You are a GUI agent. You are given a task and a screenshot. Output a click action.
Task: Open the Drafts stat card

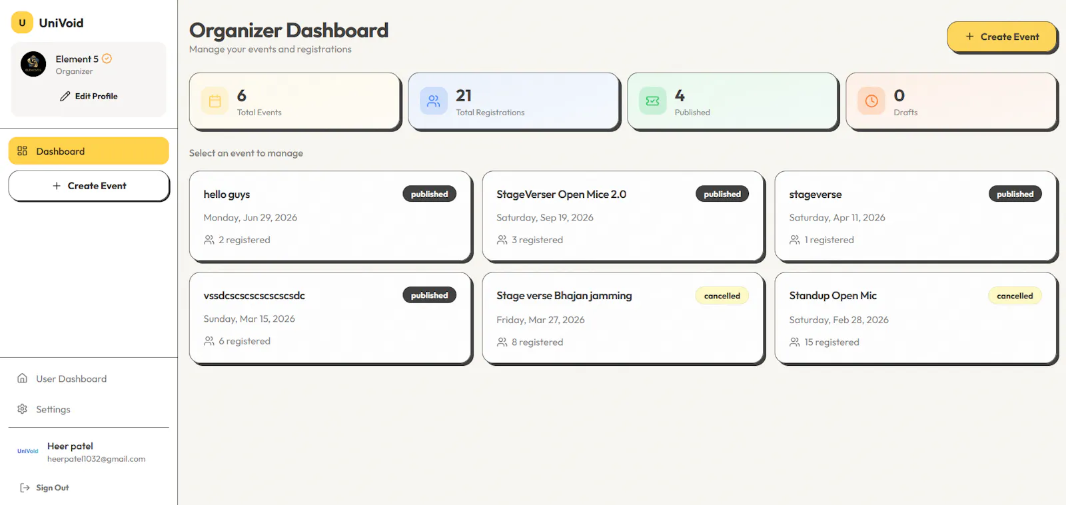[x=951, y=101]
